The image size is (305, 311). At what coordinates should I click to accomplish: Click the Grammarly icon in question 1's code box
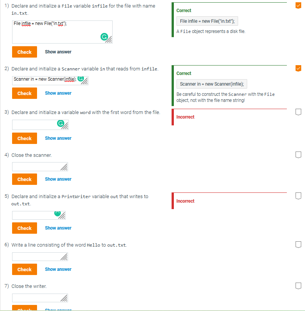click(105, 37)
